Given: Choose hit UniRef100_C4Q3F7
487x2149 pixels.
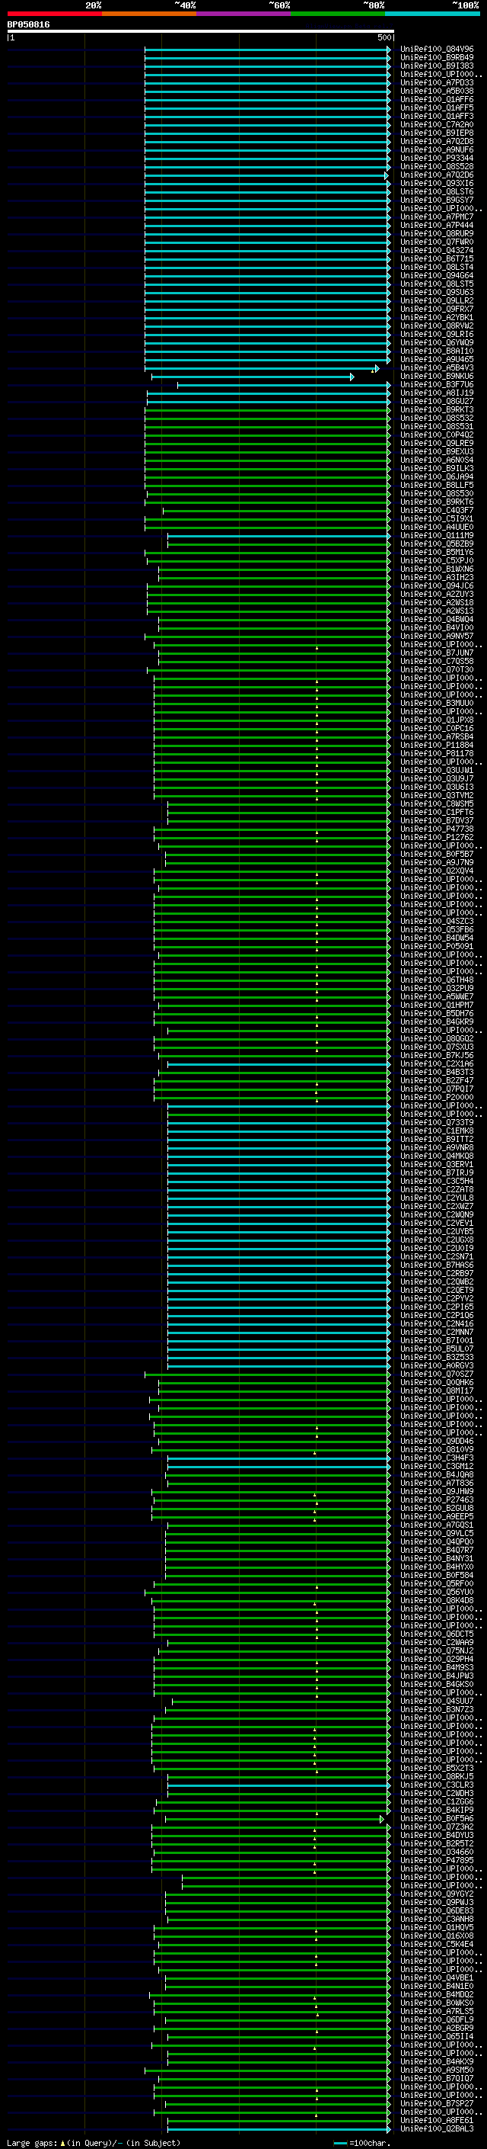Looking at the screenshot, I should 437,512.
